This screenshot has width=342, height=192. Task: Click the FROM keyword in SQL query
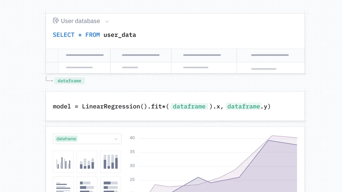pos(92,35)
